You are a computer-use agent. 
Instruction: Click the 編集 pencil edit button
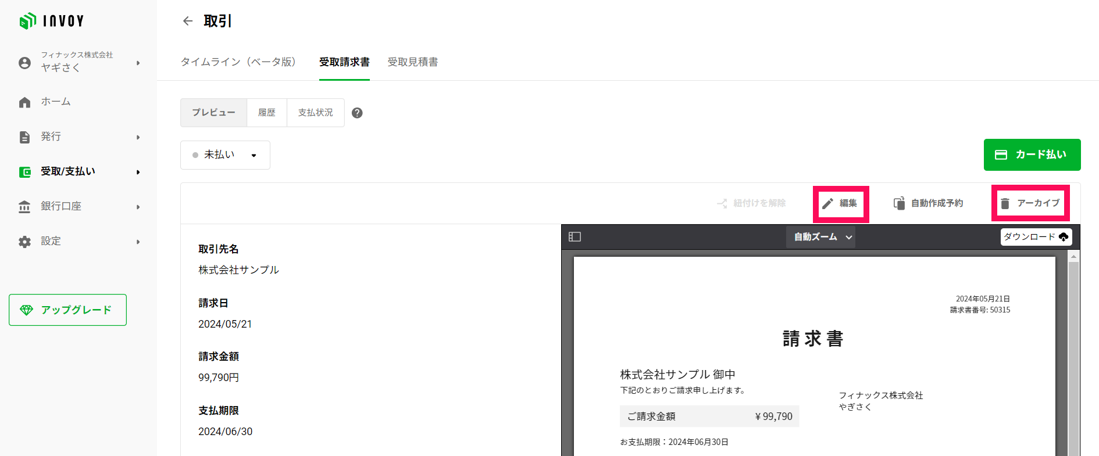(x=840, y=203)
